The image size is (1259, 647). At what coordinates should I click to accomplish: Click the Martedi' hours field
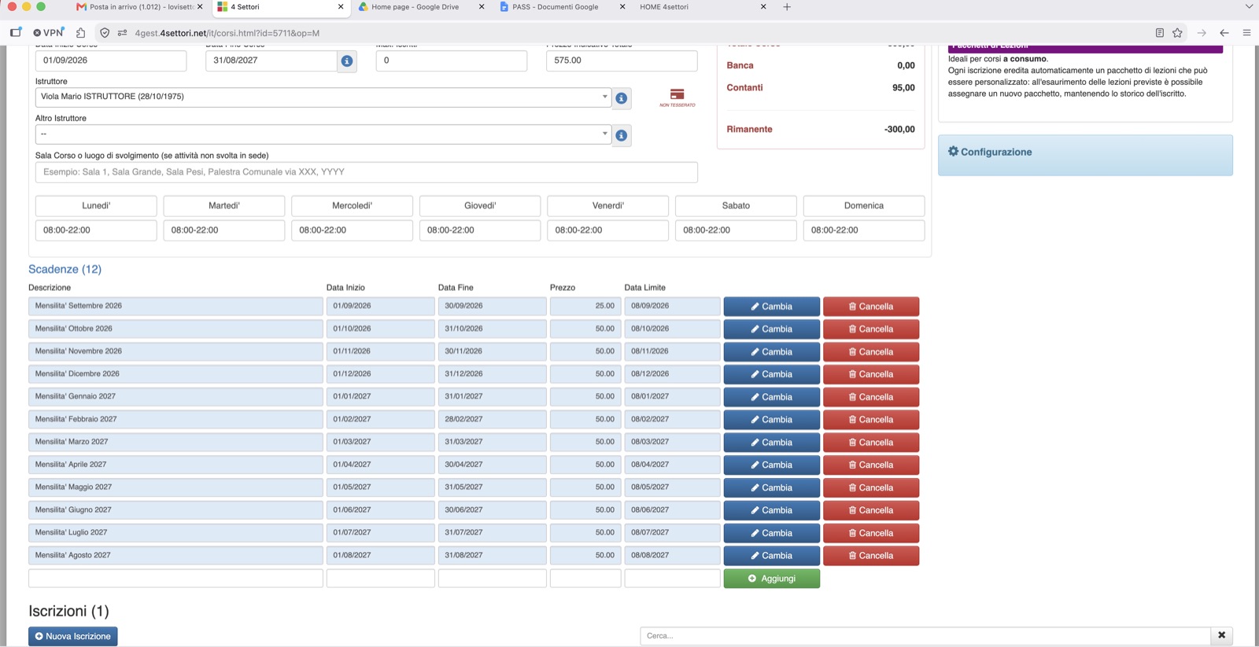pyautogui.click(x=224, y=230)
